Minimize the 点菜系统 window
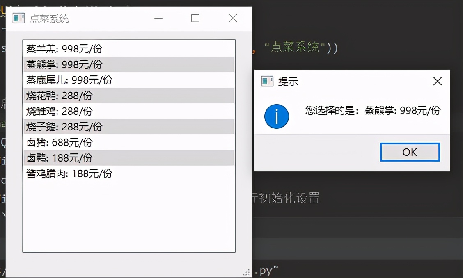The height and width of the screenshot is (278, 463). click(x=158, y=18)
